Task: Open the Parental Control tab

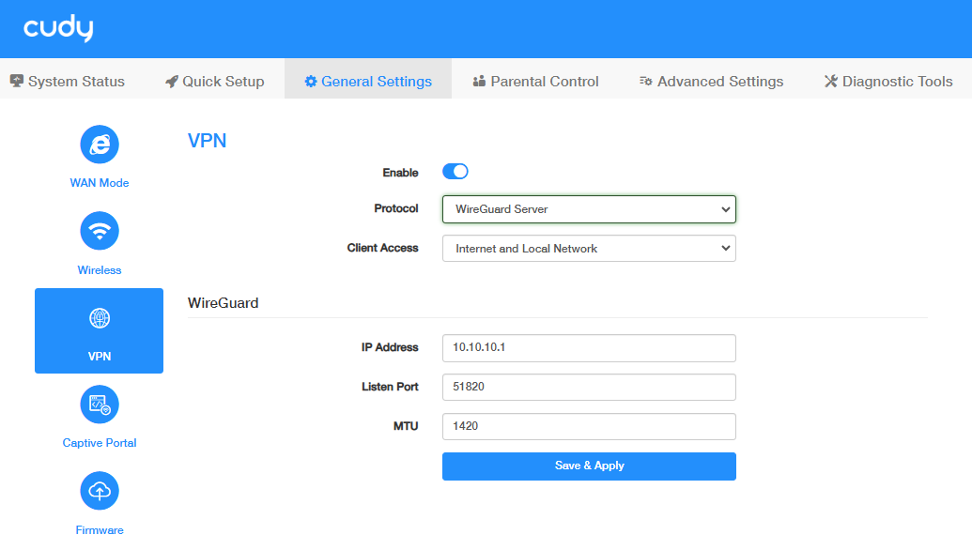Action: [x=535, y=82]
